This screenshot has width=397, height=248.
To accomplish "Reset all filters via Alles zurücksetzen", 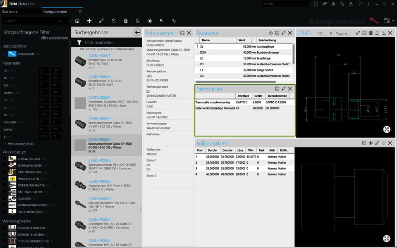I will (x=55, y=38).
